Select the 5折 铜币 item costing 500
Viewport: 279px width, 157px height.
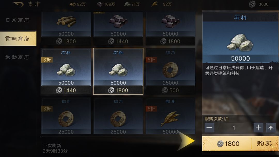[170, 71]
